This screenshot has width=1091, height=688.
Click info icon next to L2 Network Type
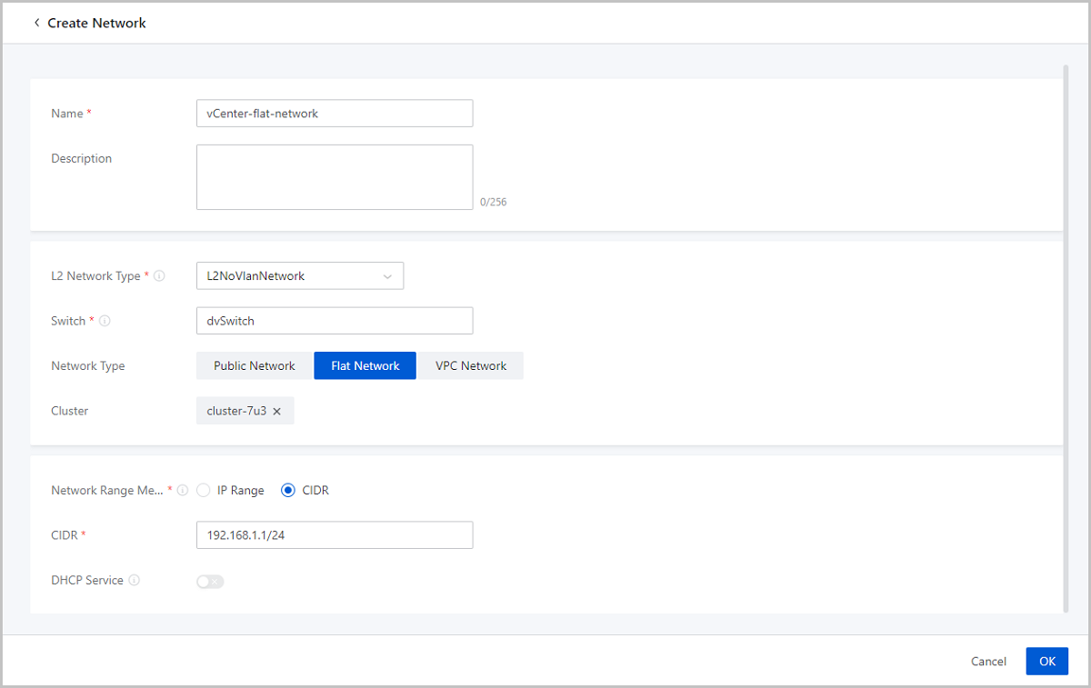[160, 276]
